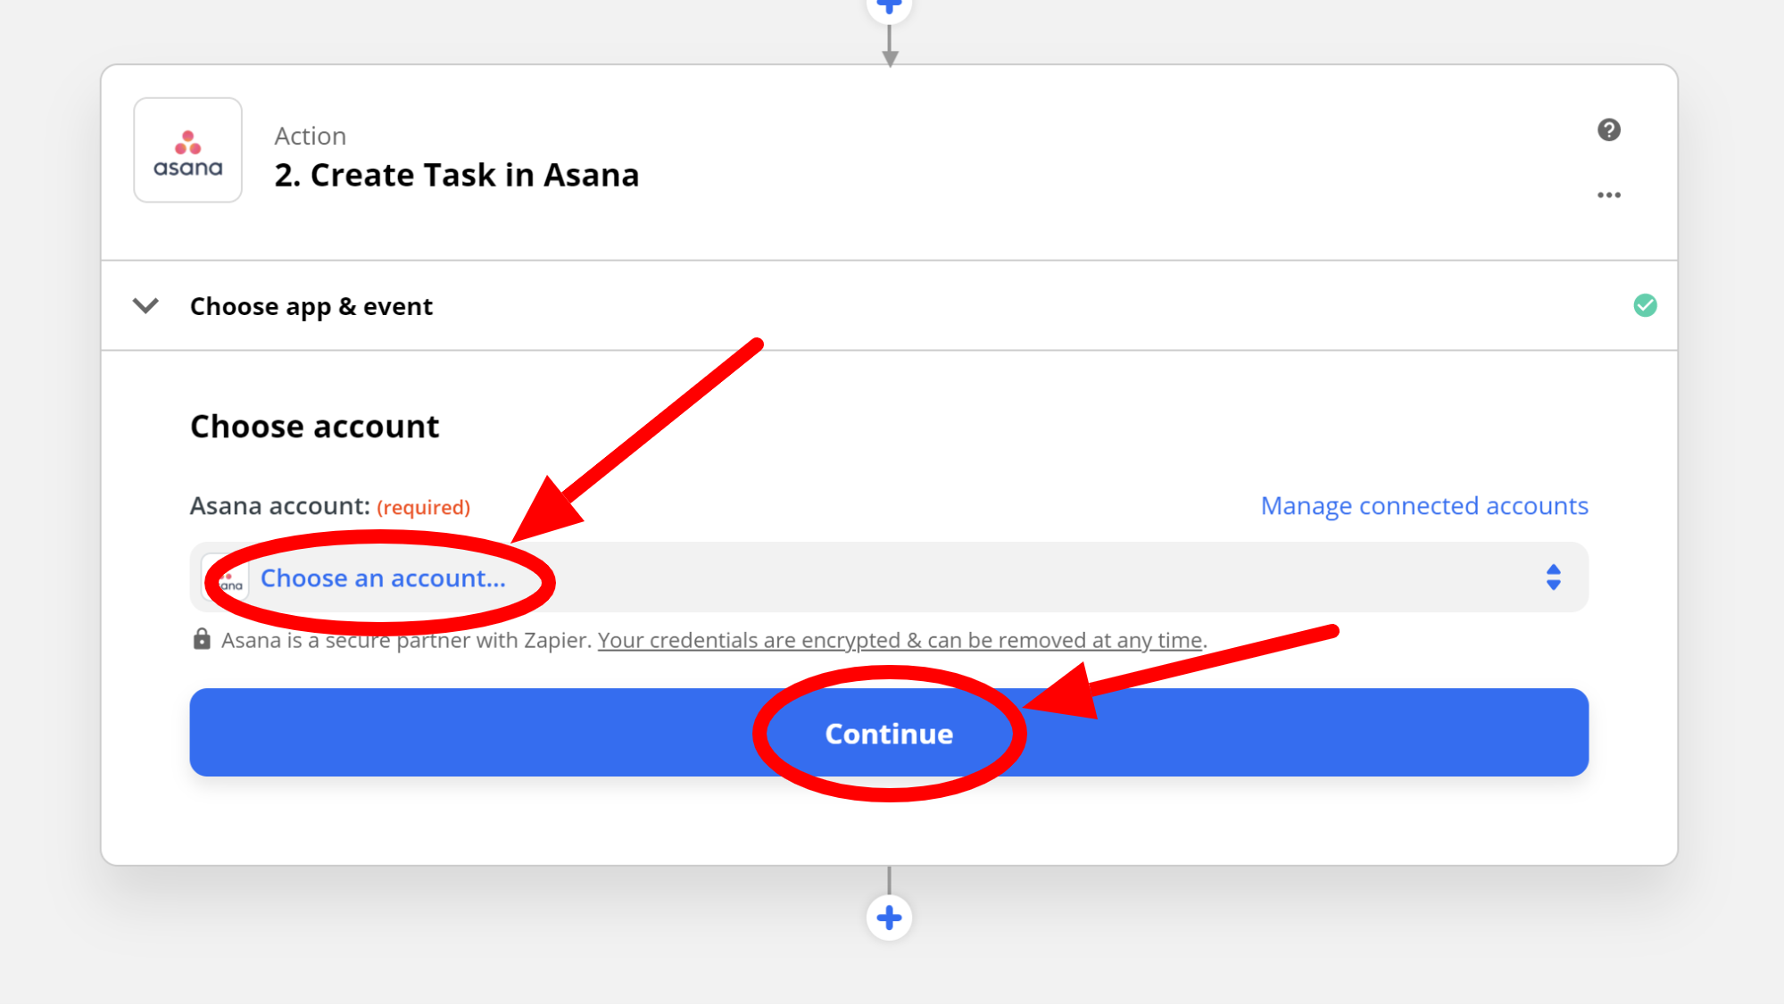Click the Continue button
The image size is (1784, 1005).
point(889,732)
